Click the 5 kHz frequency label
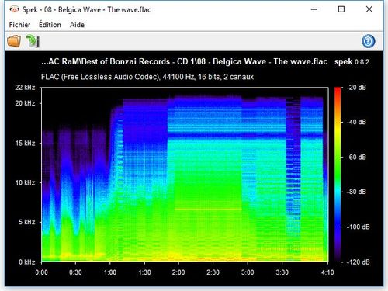This screenshot has width=388, height=291. point(26,222)
